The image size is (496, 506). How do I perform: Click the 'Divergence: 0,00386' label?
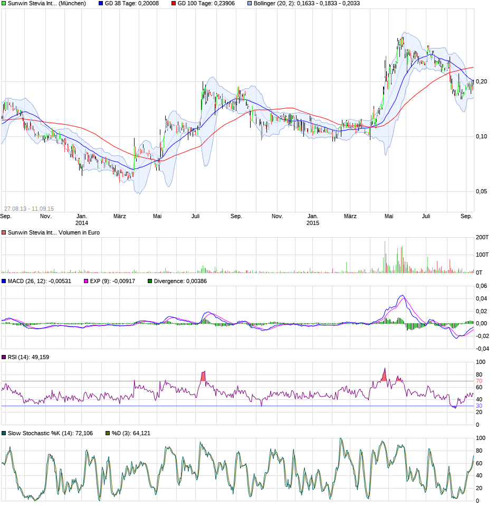pyautogui.click(x=180, y=282)
